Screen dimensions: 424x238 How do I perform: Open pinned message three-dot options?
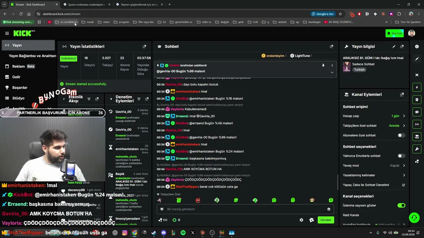coord(332,65)
